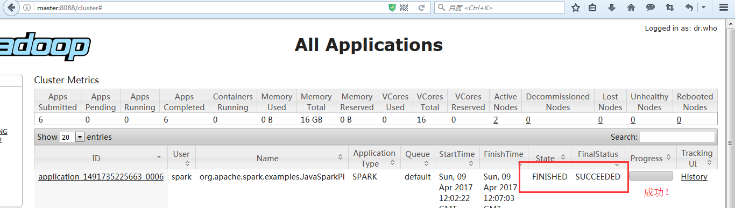This screenshot has width=735, height=208.
Task: Open the downloads arrow icon
Action: (x=612, y=8)
